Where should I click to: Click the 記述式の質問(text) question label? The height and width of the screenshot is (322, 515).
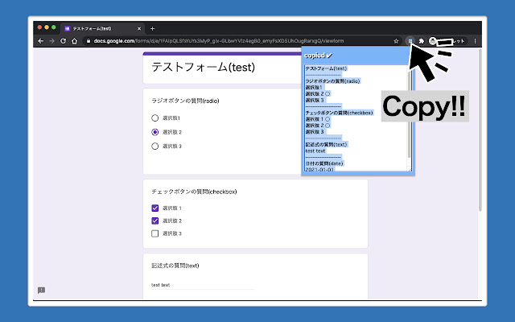click(x=175, y=266)
